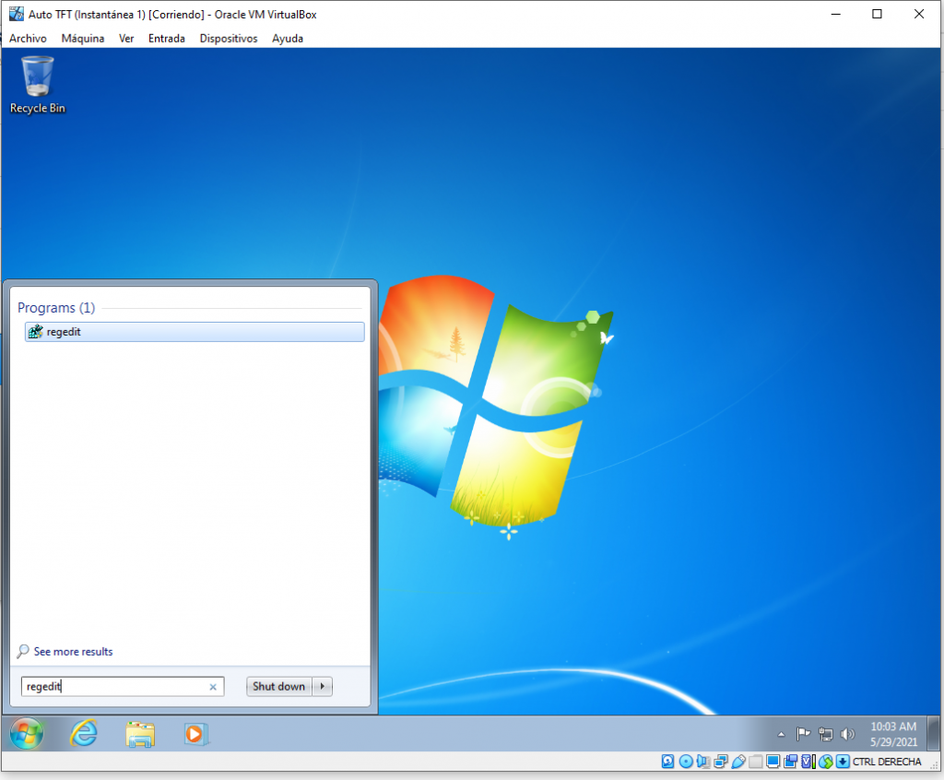The image size is (944, 780).
Task: Click the See more results link
Action: coord(73,652)
